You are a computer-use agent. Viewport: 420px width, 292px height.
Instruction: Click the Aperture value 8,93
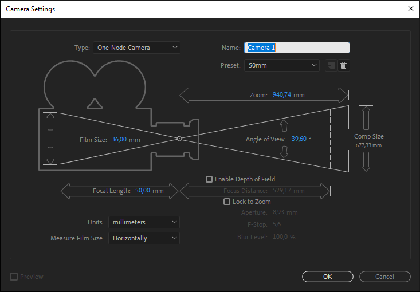[x=278, y=212]
